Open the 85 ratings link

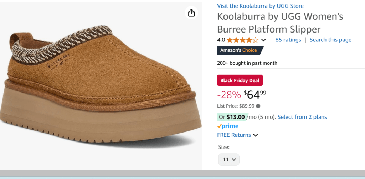(288, 40)
